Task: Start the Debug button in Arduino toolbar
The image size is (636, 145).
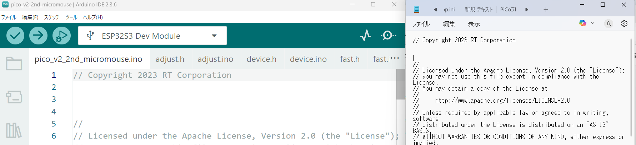Action: (61, 36)
